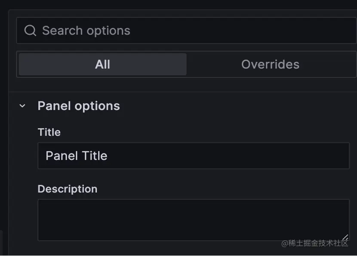Collapse Panel options using the chevron
The height and width of the screenshot is (256, 357).
pos(22,106)
